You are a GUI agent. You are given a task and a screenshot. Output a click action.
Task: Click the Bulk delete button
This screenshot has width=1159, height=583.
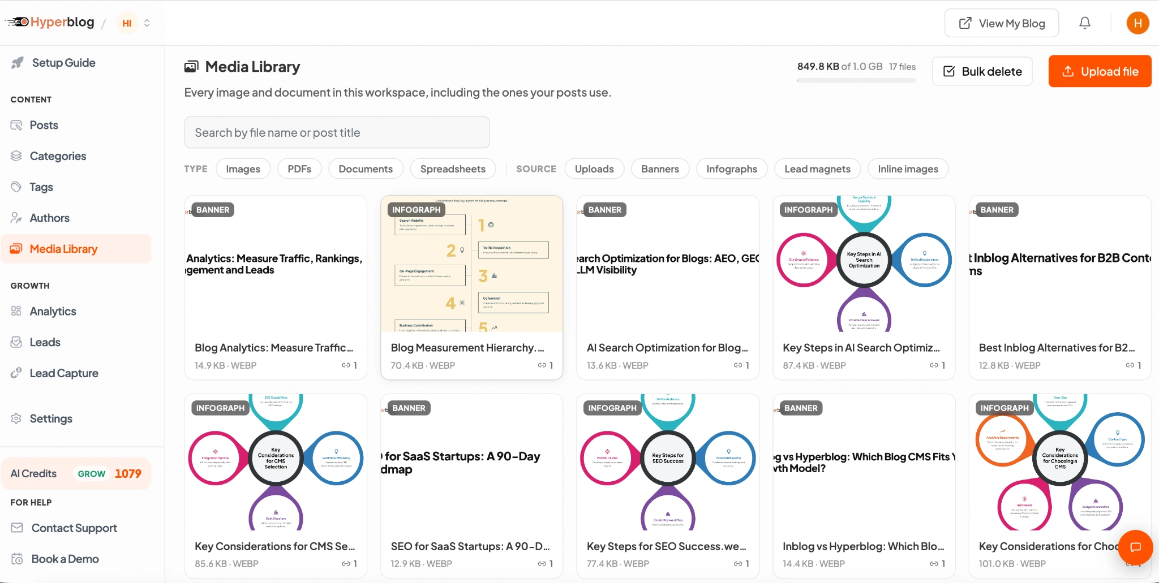point(982,71)
